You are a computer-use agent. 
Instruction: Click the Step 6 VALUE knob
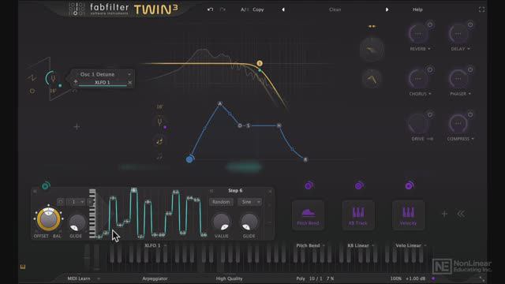[x=222, y=222]
